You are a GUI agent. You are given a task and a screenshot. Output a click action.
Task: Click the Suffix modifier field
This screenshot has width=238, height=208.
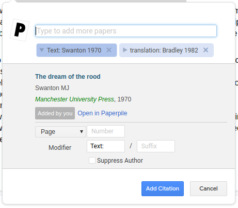pos(156,146)
